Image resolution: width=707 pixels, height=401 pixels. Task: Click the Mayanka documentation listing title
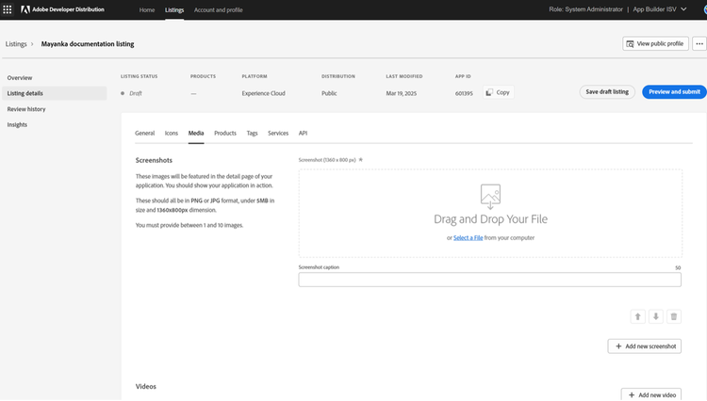pyautogui.click(x=88, y=44)
